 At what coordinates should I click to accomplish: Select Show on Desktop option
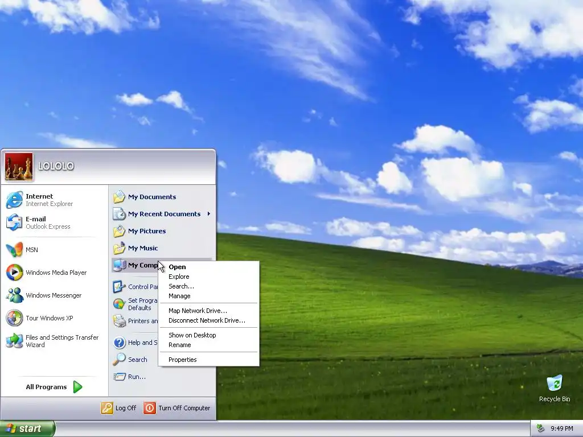pos(208,335)
